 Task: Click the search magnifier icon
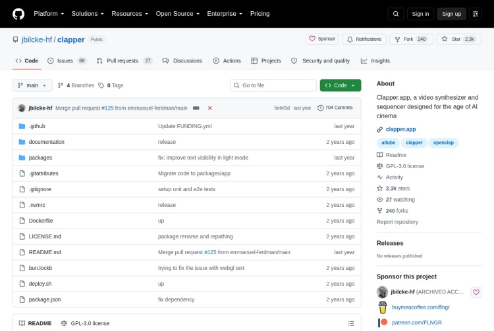click(396, 14)
